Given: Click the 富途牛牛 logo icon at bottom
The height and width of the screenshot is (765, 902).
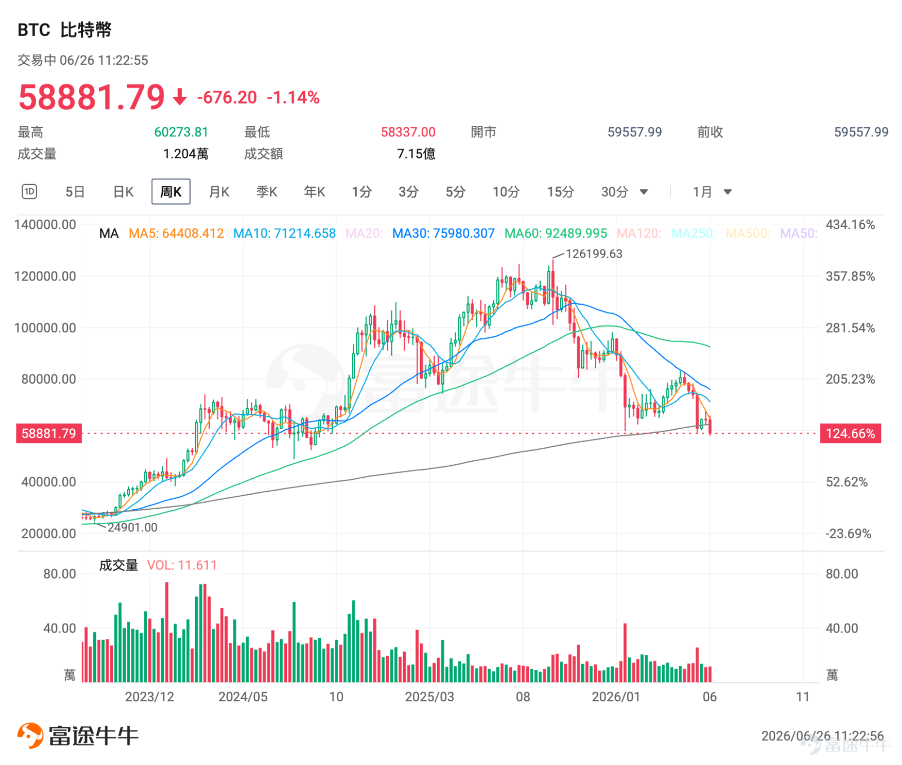Looking at the screenshot, I should coord(30,735).
